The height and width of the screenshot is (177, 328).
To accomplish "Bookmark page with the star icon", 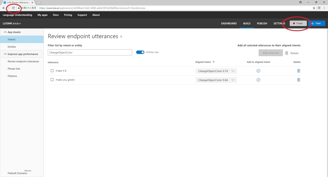I will coord(314,8).
